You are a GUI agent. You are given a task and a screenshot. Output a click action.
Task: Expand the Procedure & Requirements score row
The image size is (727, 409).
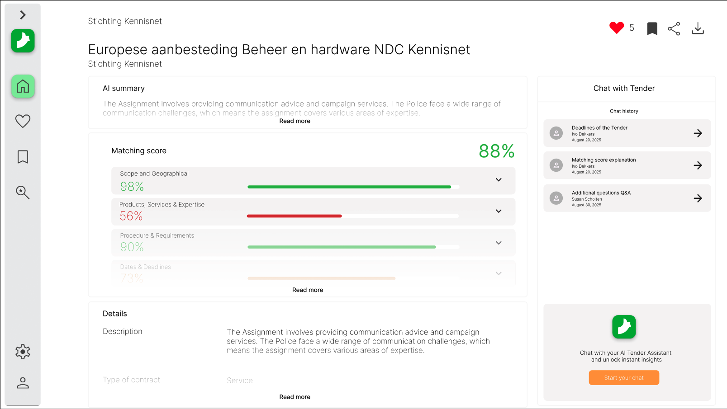[x=499, y=243]
